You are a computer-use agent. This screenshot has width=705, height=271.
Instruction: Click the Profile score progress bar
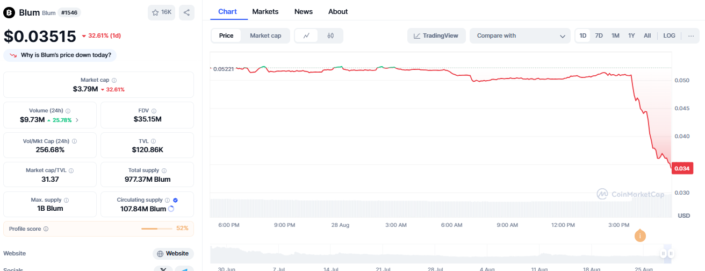coord(157,229)
